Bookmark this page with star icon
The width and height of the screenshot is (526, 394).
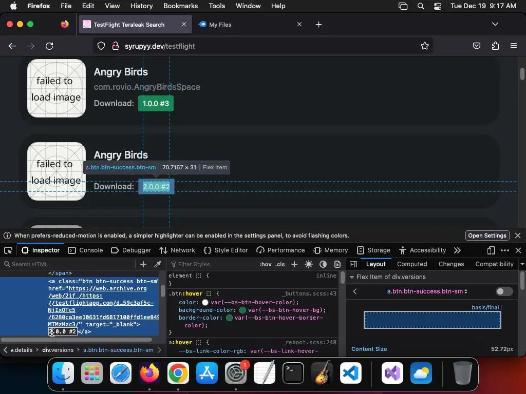[425, 46]
